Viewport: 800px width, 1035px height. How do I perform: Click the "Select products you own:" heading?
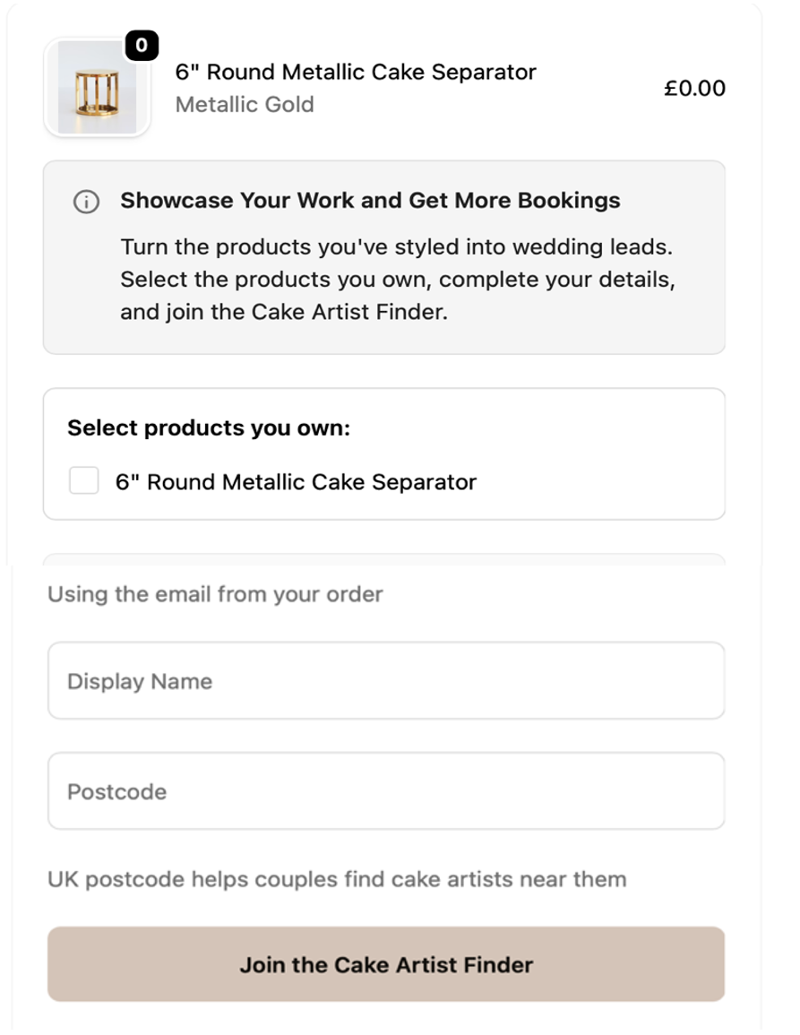click(209, 428)
